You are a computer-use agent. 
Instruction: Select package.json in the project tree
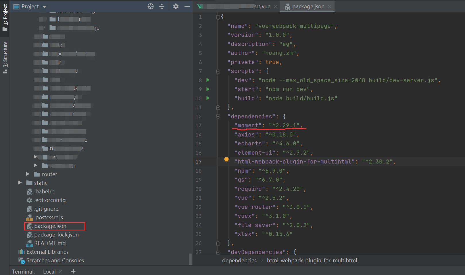50,226
